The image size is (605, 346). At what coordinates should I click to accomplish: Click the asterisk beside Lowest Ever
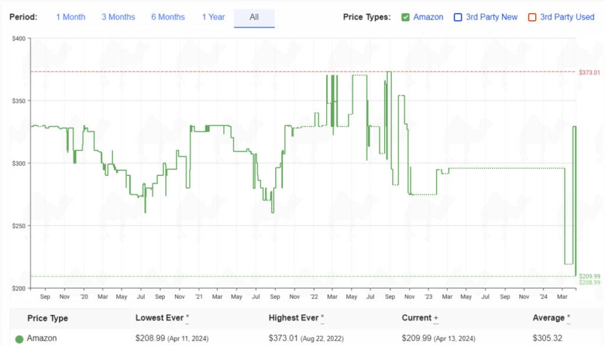(x=188, y=318)
